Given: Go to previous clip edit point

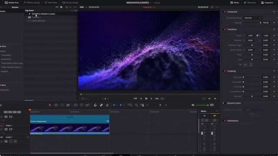Looking at the screenshot, I should click(x=215, y=98).
